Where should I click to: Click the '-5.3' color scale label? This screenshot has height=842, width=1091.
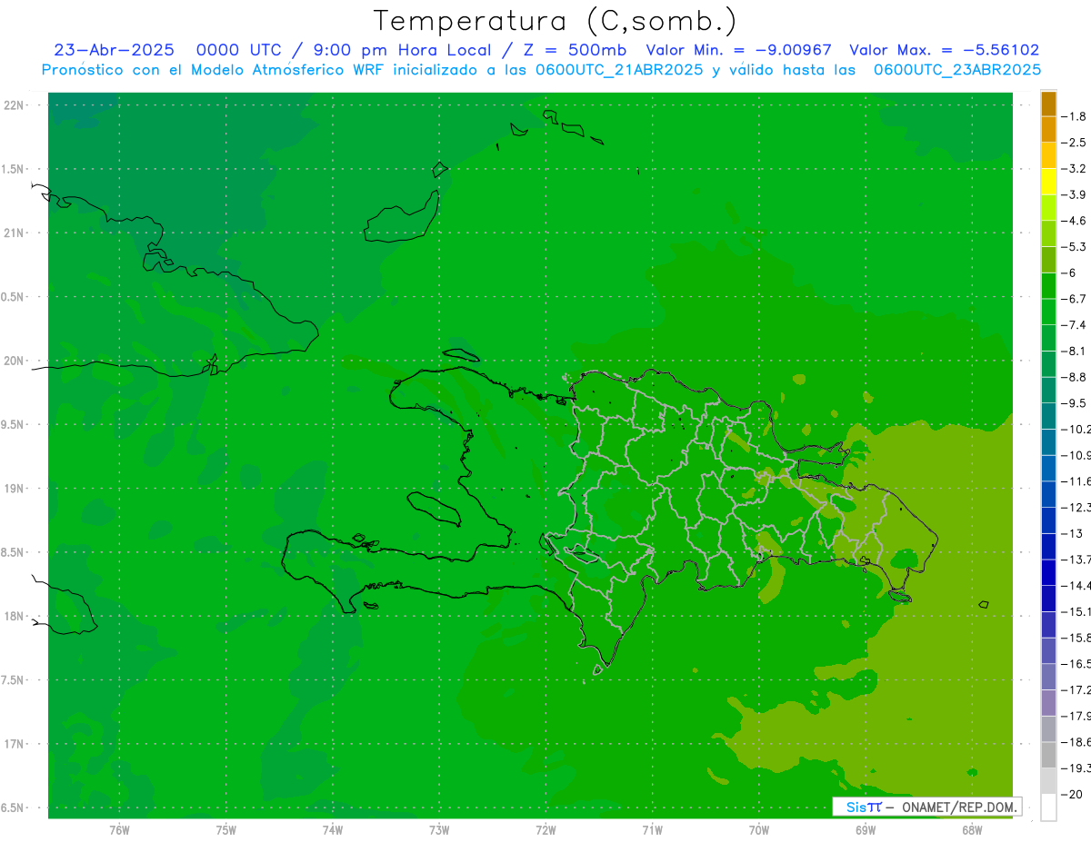(1074, 247)
